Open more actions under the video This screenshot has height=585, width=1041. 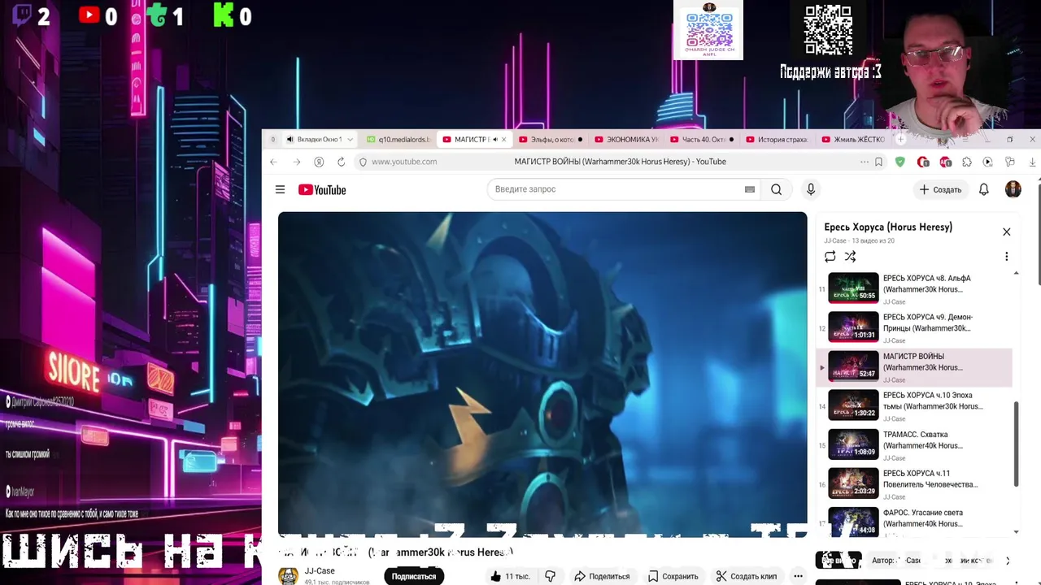798,576
